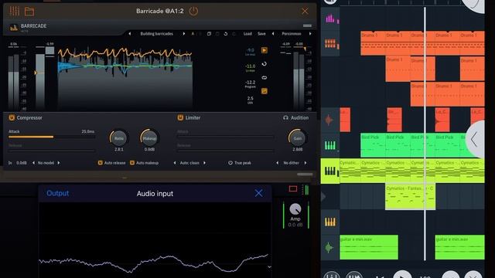Select the next limiter mode after Auto: clean
The width and height of the screenshot is (495, 278).
point(204,163)
